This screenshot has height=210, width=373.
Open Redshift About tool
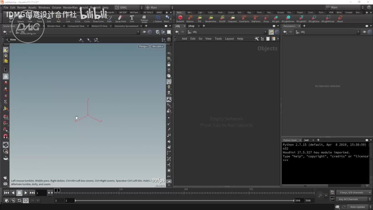340,19
